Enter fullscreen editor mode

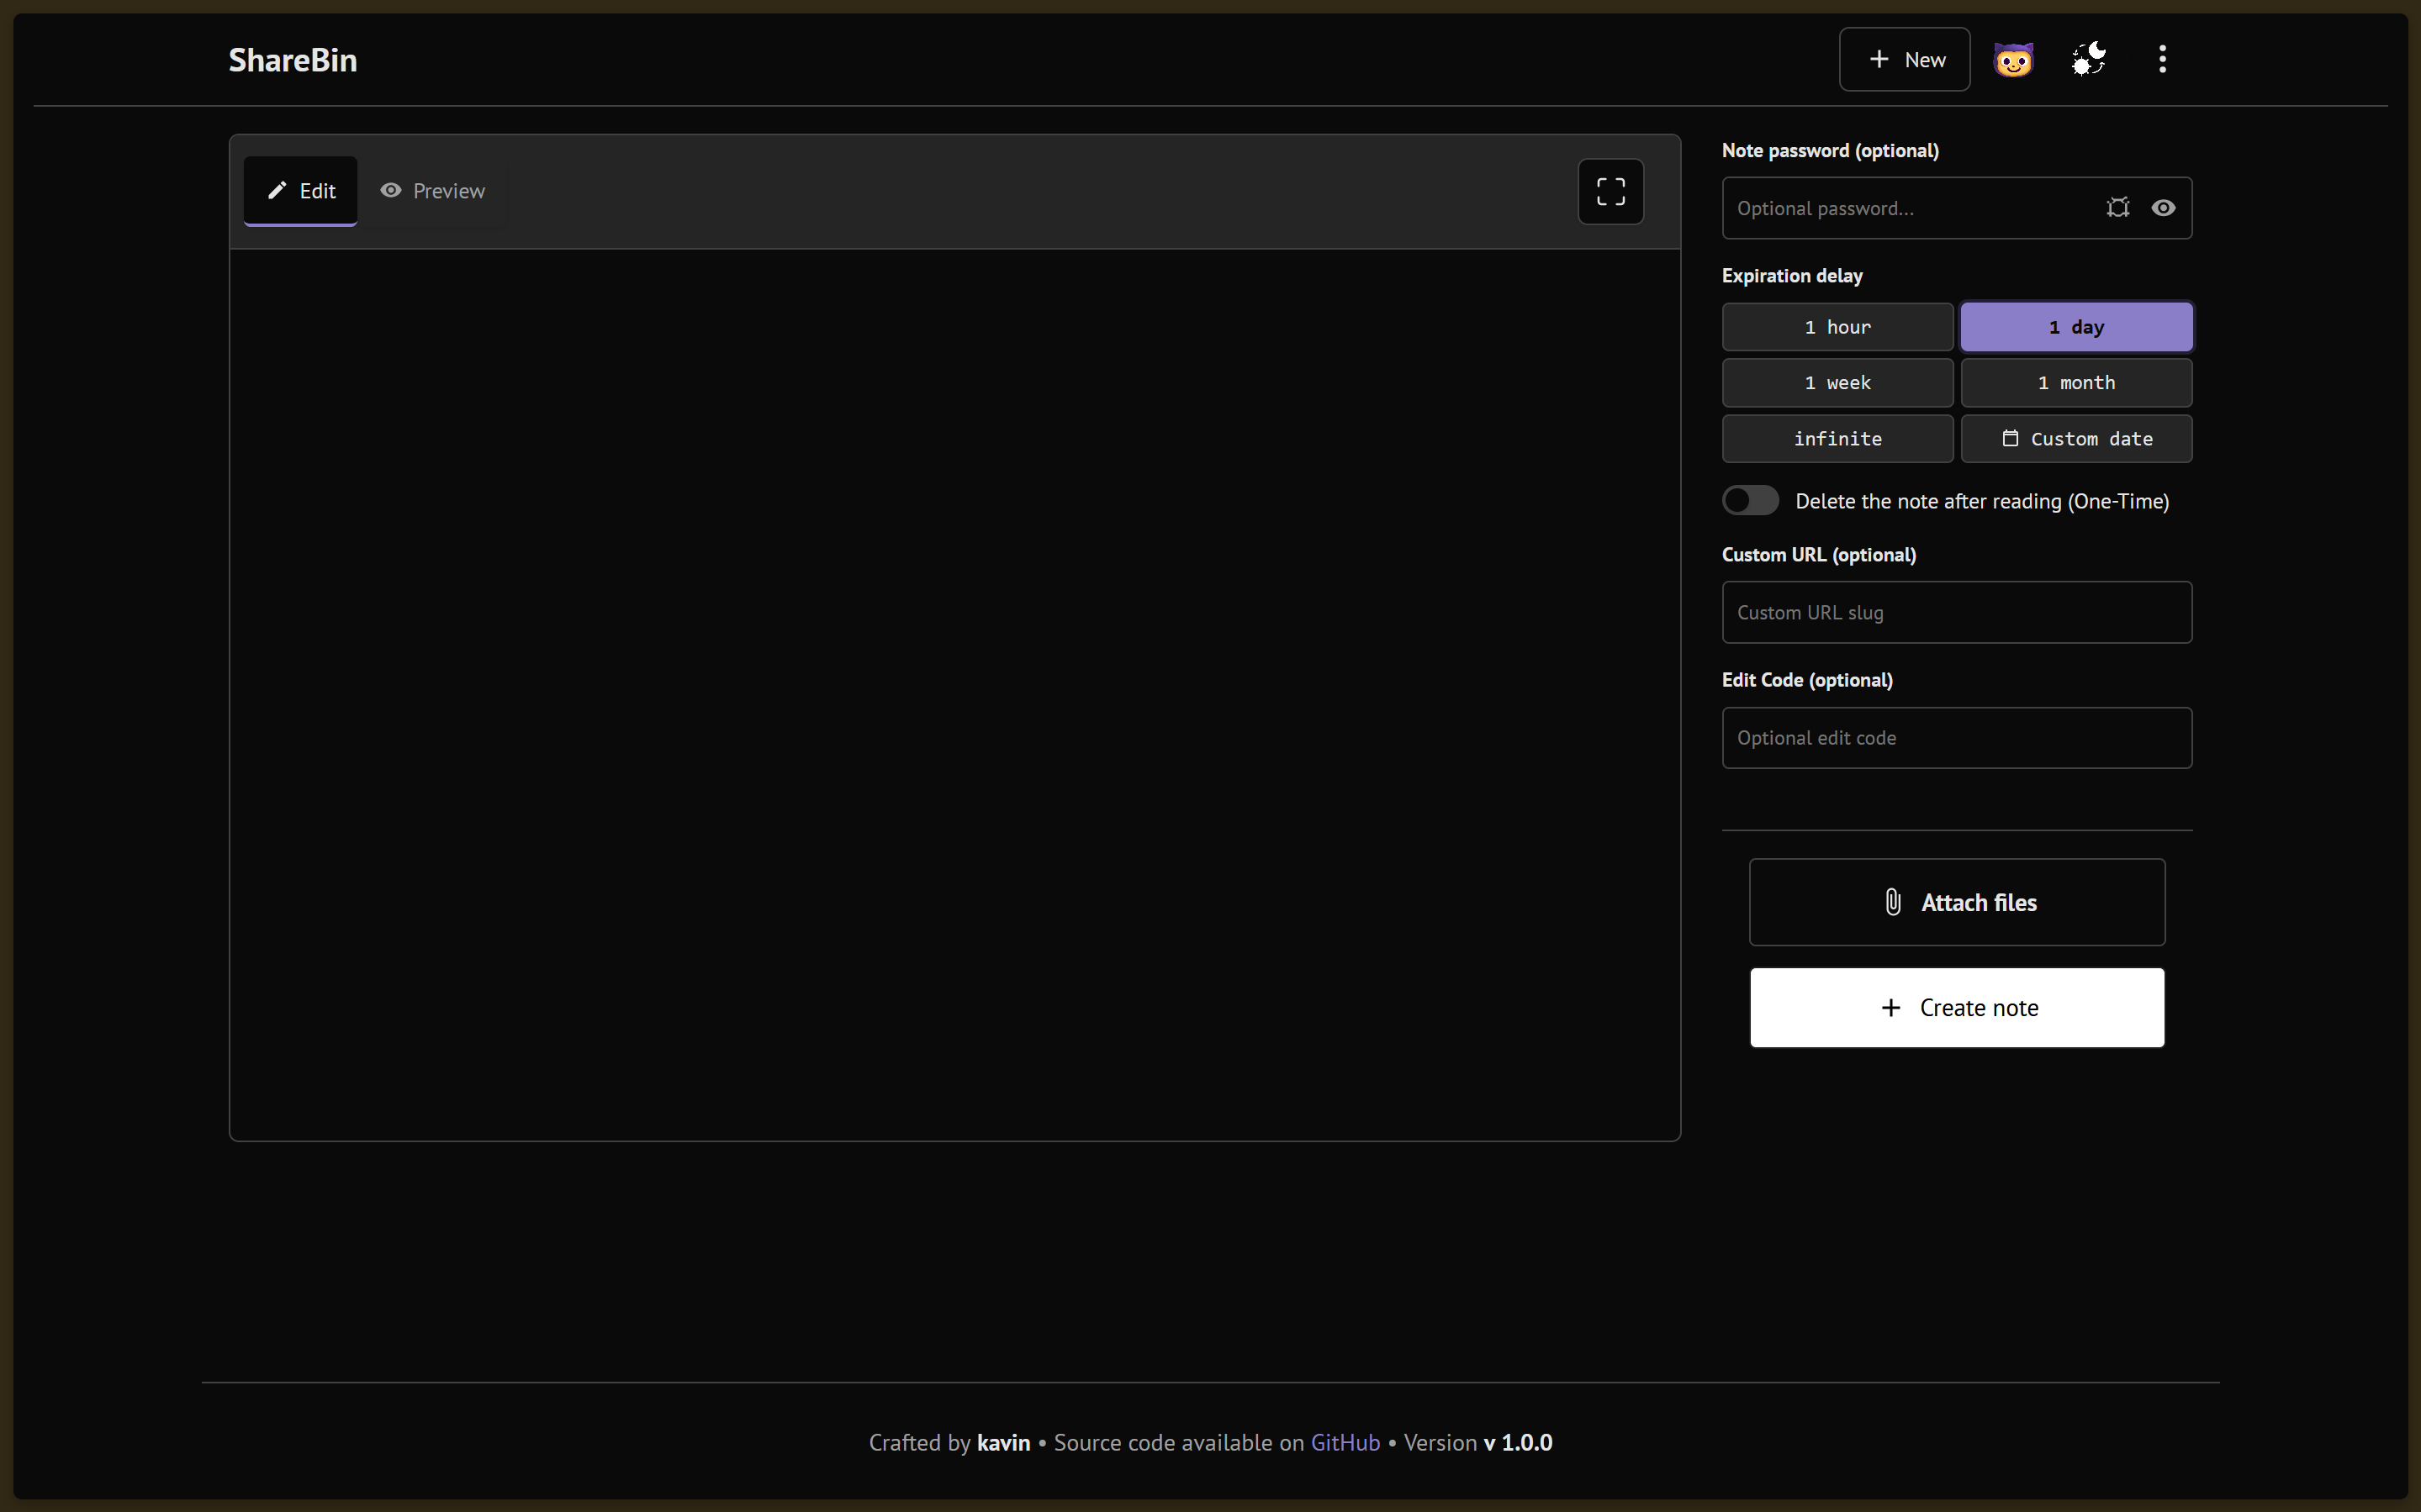pyautogui.click(x=1610, y=191)
